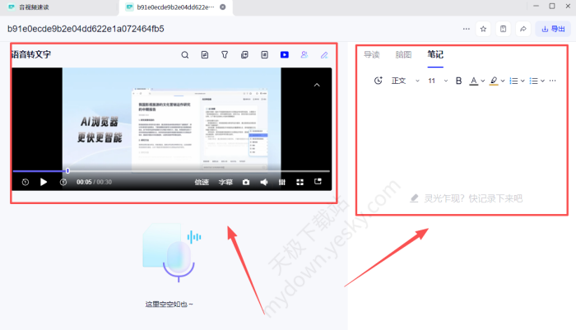This screenshot has height=330, width=576.
Task: Select the 笔记 tab
Action: [435, 55]
